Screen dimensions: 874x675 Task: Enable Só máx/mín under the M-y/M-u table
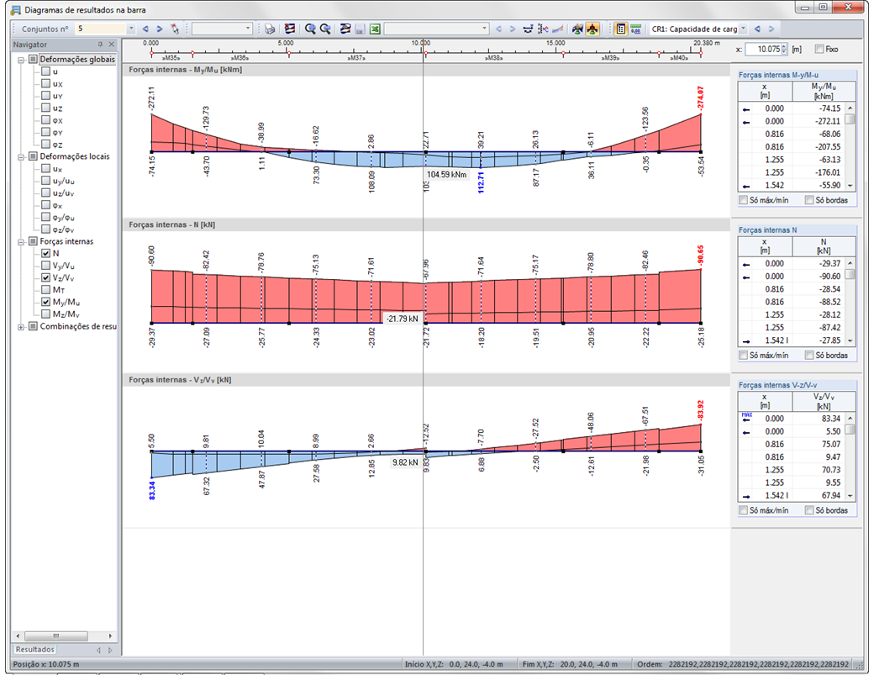743,200
